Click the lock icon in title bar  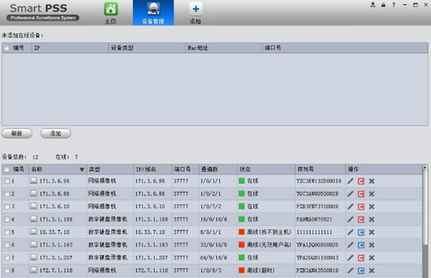click(383, 5)
